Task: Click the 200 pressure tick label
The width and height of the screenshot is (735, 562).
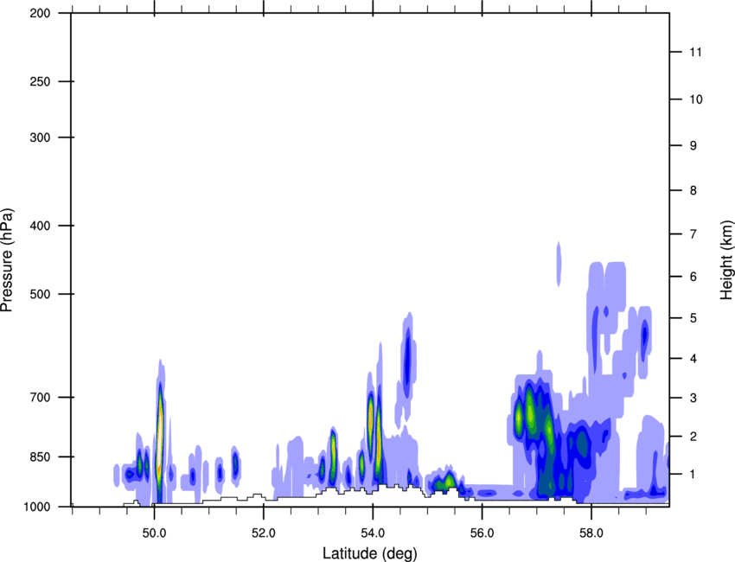Action: click(40, 13)
